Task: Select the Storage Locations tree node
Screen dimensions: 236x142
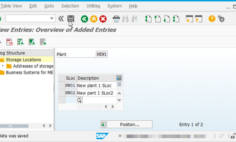Action: 24,60
